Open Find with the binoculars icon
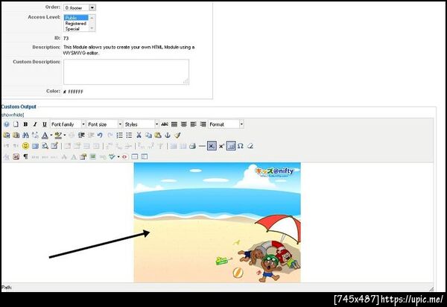This screenshot has width=447, height=307. click(x=25, y=135)
